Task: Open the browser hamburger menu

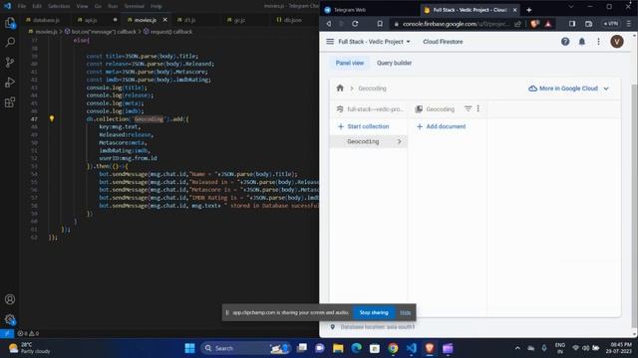Action: pos(629,24)
